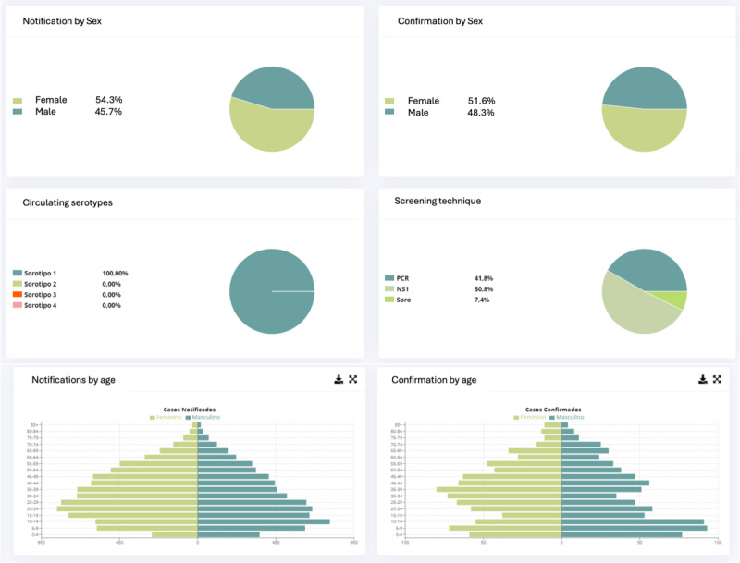Click the PCR legend swatch
The height and width of the screenshot is (563, 740).
point(389,278)
